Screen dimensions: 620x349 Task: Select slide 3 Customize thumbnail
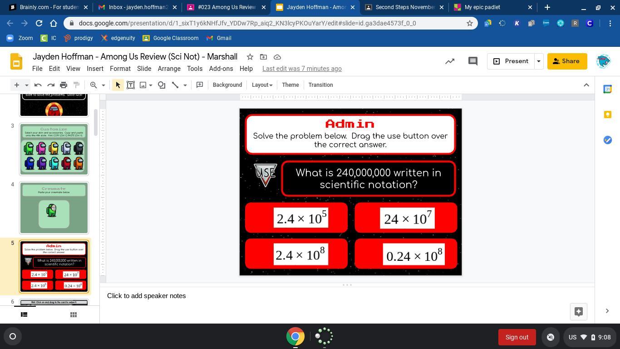(54, 150)
